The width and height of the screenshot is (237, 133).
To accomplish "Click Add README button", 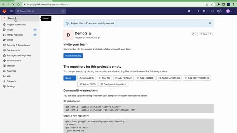I will [x=123, y=78].
